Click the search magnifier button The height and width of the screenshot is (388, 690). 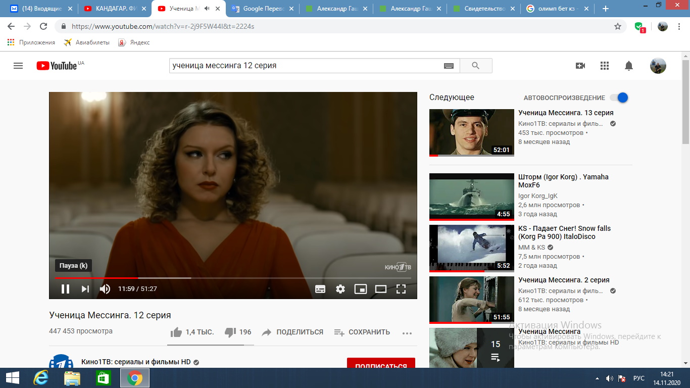point(475,66)
